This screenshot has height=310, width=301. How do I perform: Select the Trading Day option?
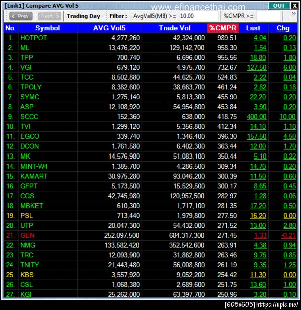(x=83, y=16)
